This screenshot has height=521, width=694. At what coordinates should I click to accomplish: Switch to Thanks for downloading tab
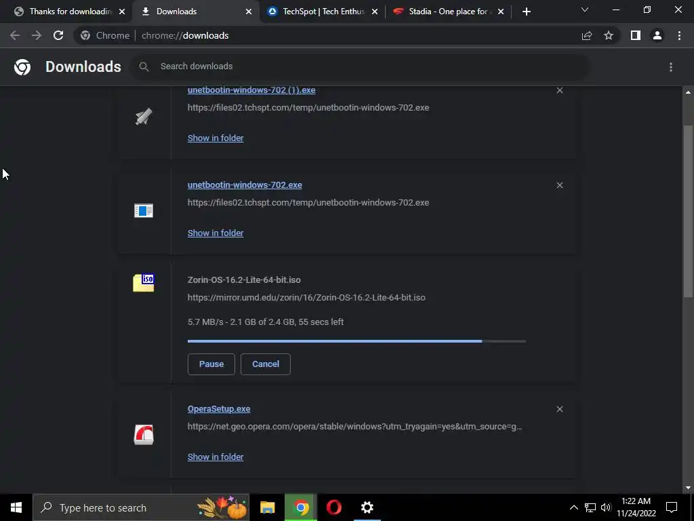pyautogui.click(x=66, y=12)
